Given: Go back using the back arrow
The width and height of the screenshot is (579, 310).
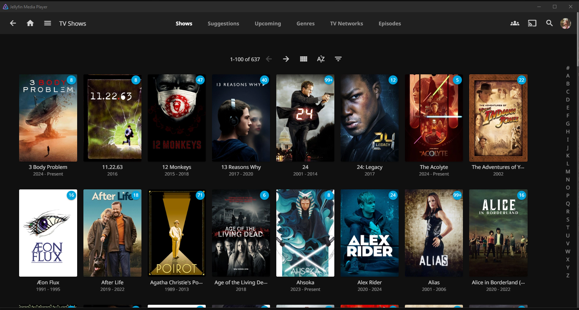Looking at the screenshot, I should point(13,23).
